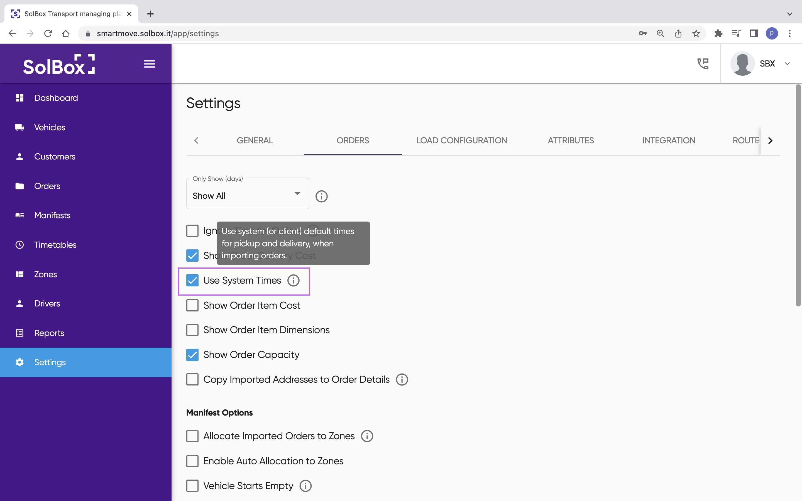This screenshot has width=802, height=501.
Task: Go to Dashboard page
Action: pos(86,98)
